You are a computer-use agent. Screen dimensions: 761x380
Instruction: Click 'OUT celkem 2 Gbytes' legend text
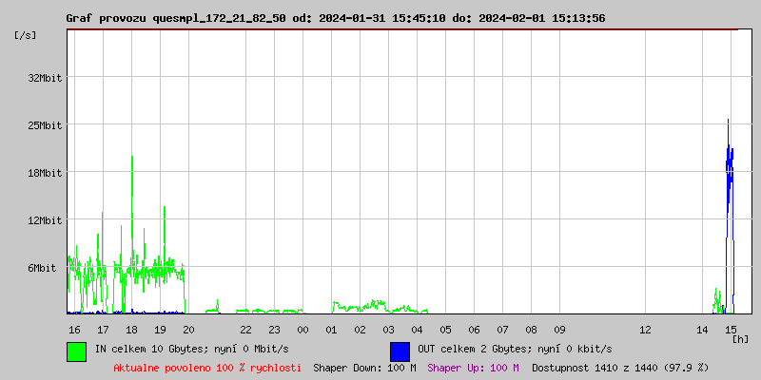pyautogui.click(x=472, y=349)
